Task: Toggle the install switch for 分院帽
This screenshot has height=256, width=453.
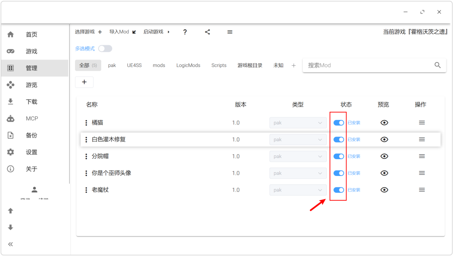Action: (338, 156)
